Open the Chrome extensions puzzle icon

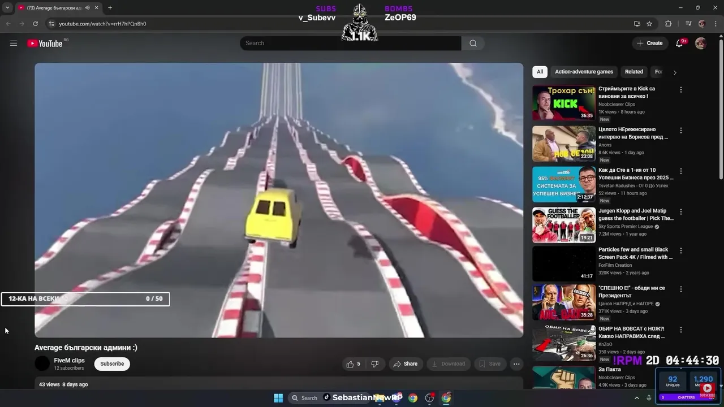[x=668, y=24]
